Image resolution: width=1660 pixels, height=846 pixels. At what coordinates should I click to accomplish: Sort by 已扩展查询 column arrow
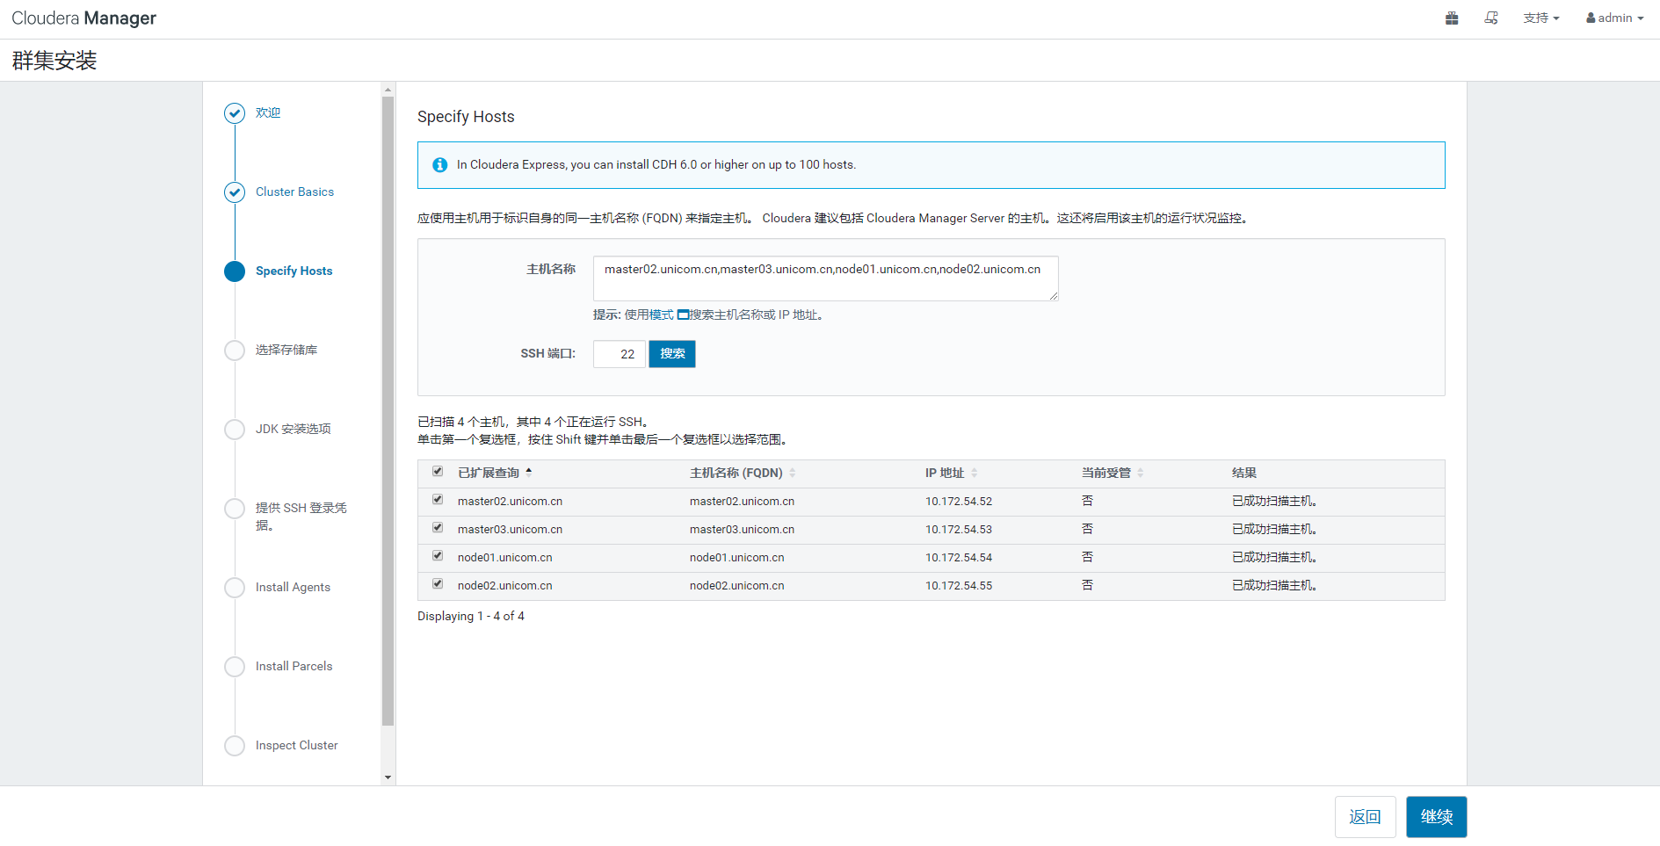[529, 472]
